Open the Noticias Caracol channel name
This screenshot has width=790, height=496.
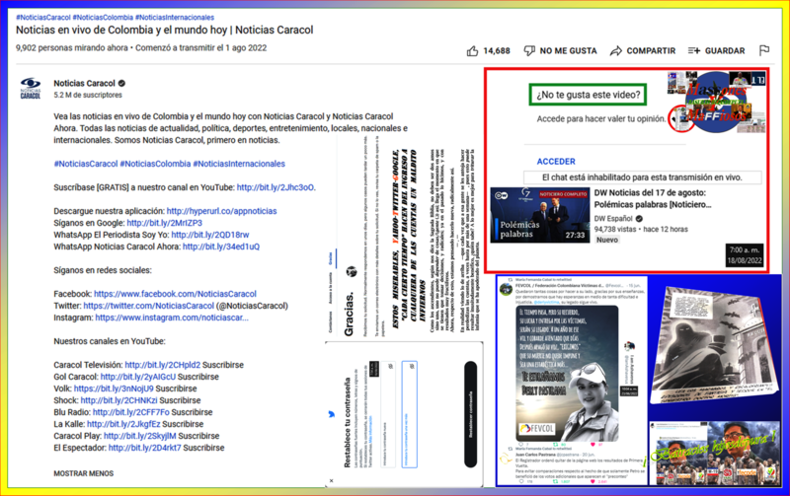84,84
